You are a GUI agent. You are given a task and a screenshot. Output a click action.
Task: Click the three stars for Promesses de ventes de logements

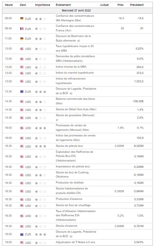(41, 128)
